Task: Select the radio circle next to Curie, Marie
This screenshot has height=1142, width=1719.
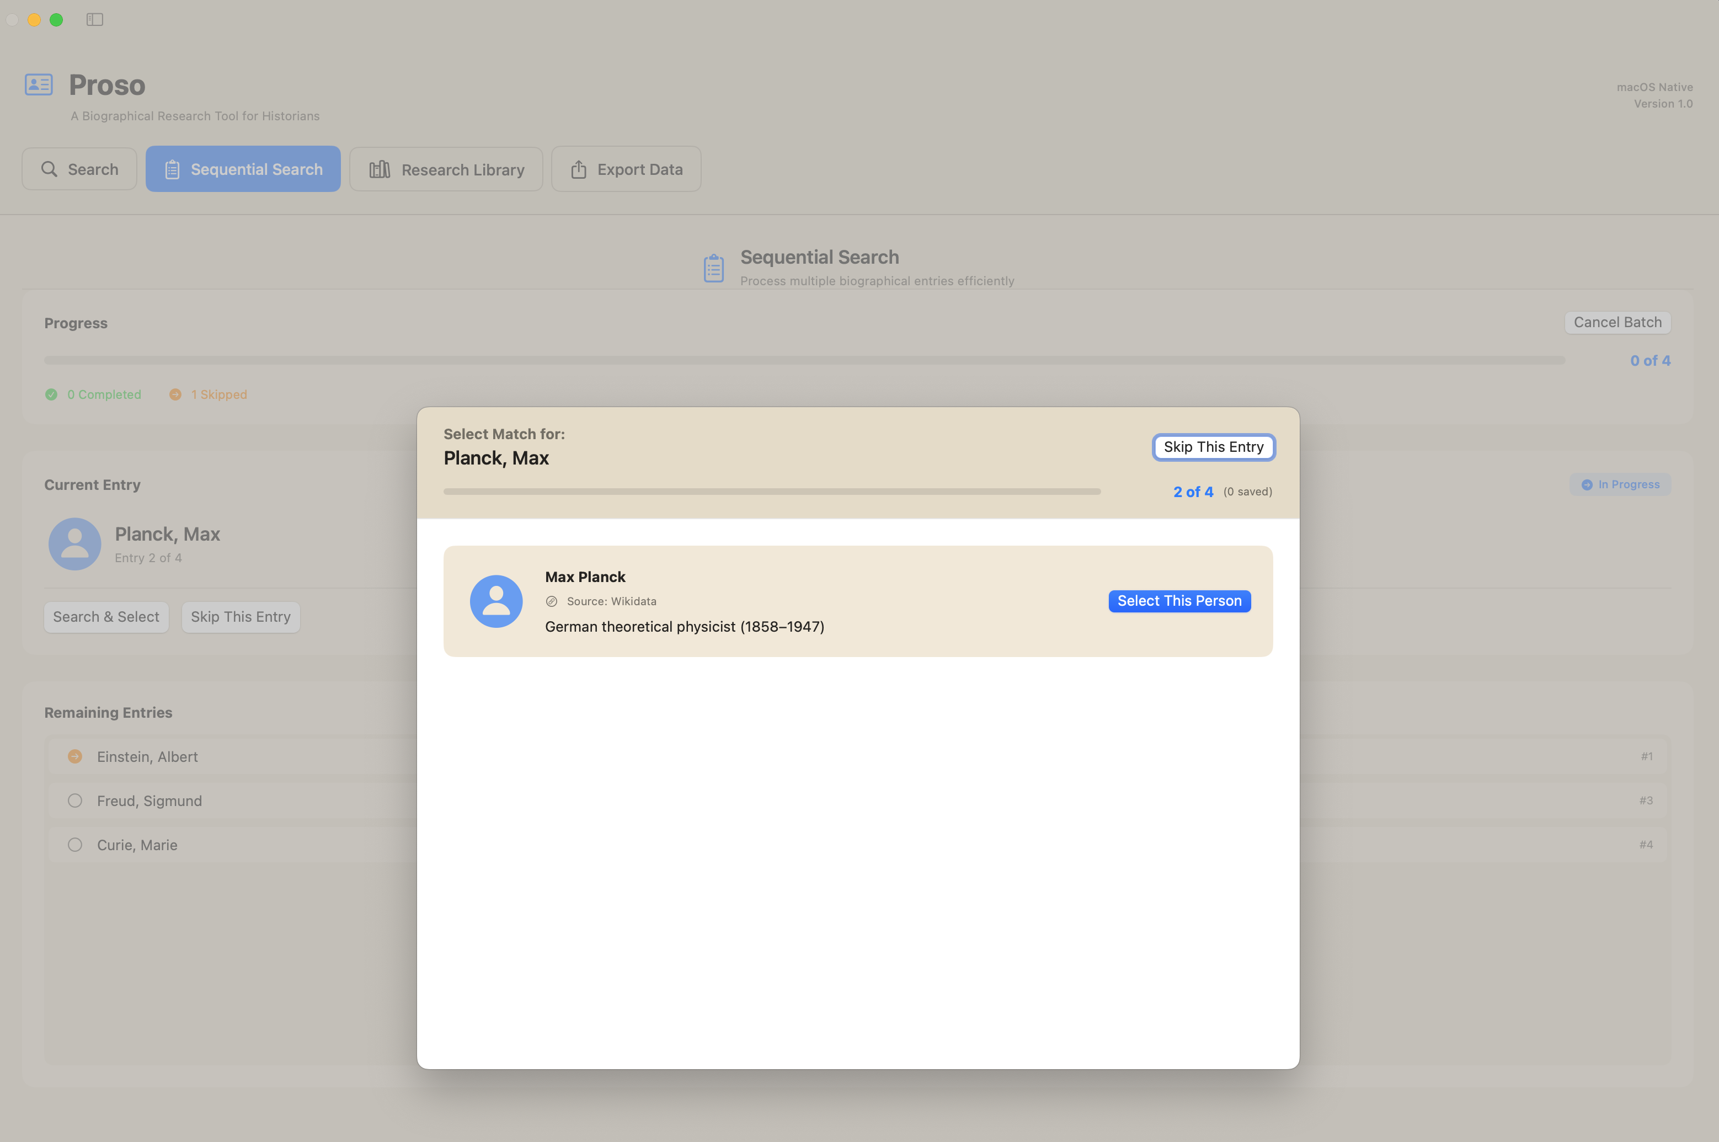Action: pyautogui.click(x=74, y=844)
